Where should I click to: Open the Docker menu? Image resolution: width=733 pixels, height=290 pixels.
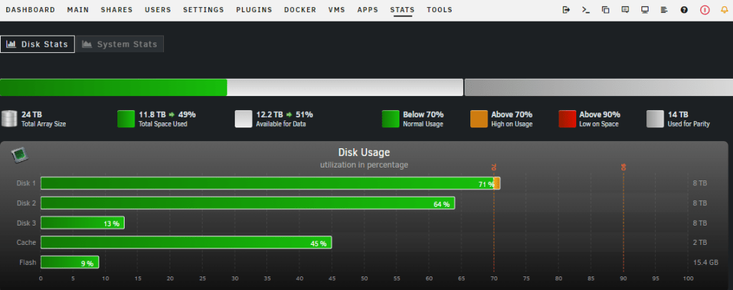click(x=300, y=10)
